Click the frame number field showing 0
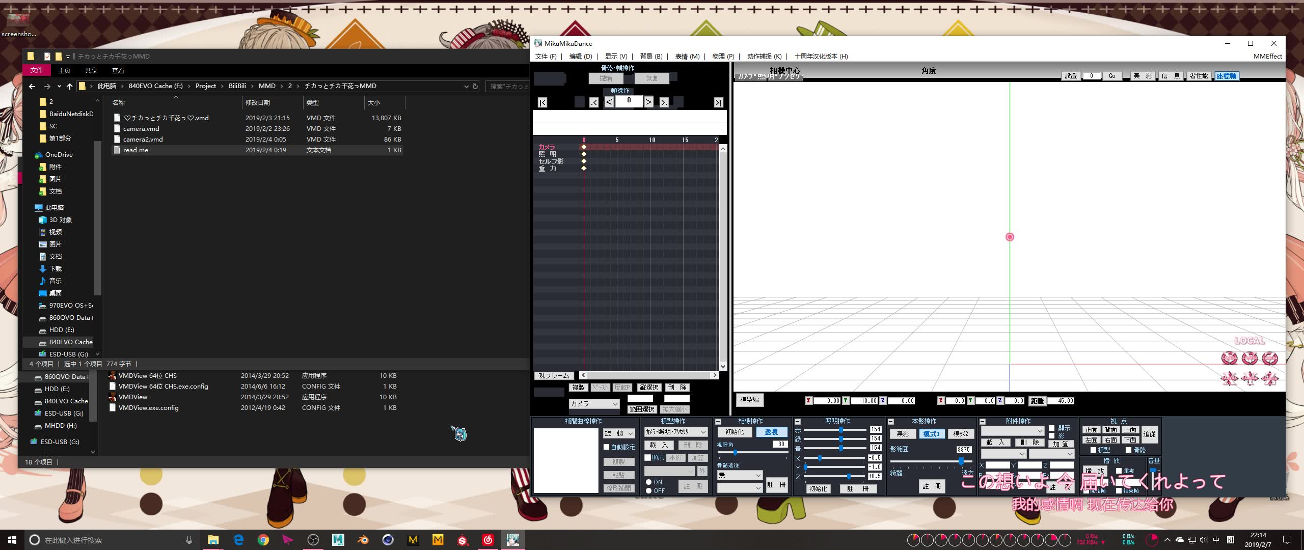 [629, 101]
